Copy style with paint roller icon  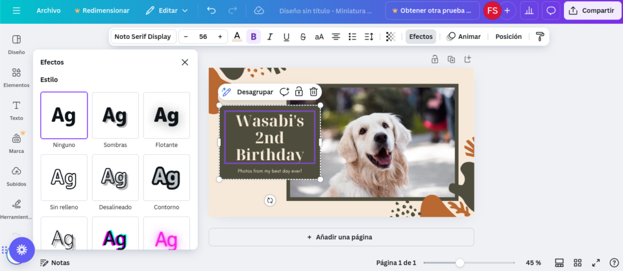pos(540,37)
